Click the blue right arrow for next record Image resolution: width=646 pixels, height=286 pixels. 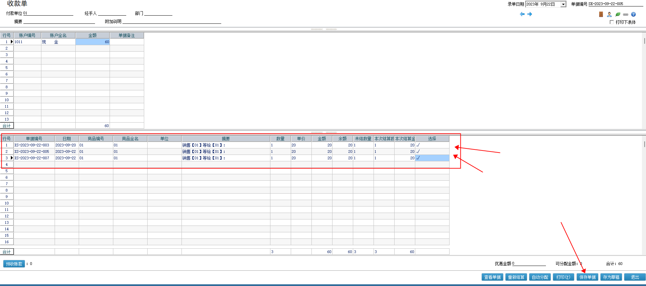[x=530, y=14]
